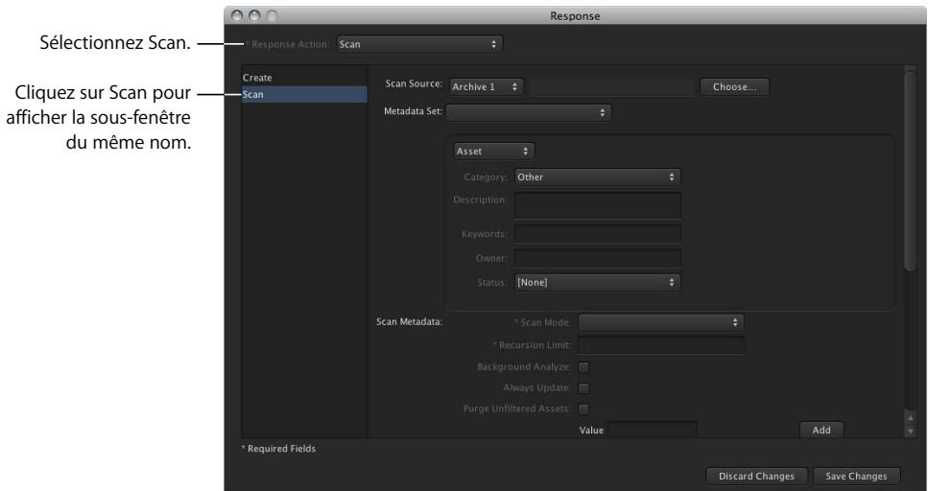928x491 pixels.
Task: Open the Status dropdown showing [None]
Action: tap(597, 283)
